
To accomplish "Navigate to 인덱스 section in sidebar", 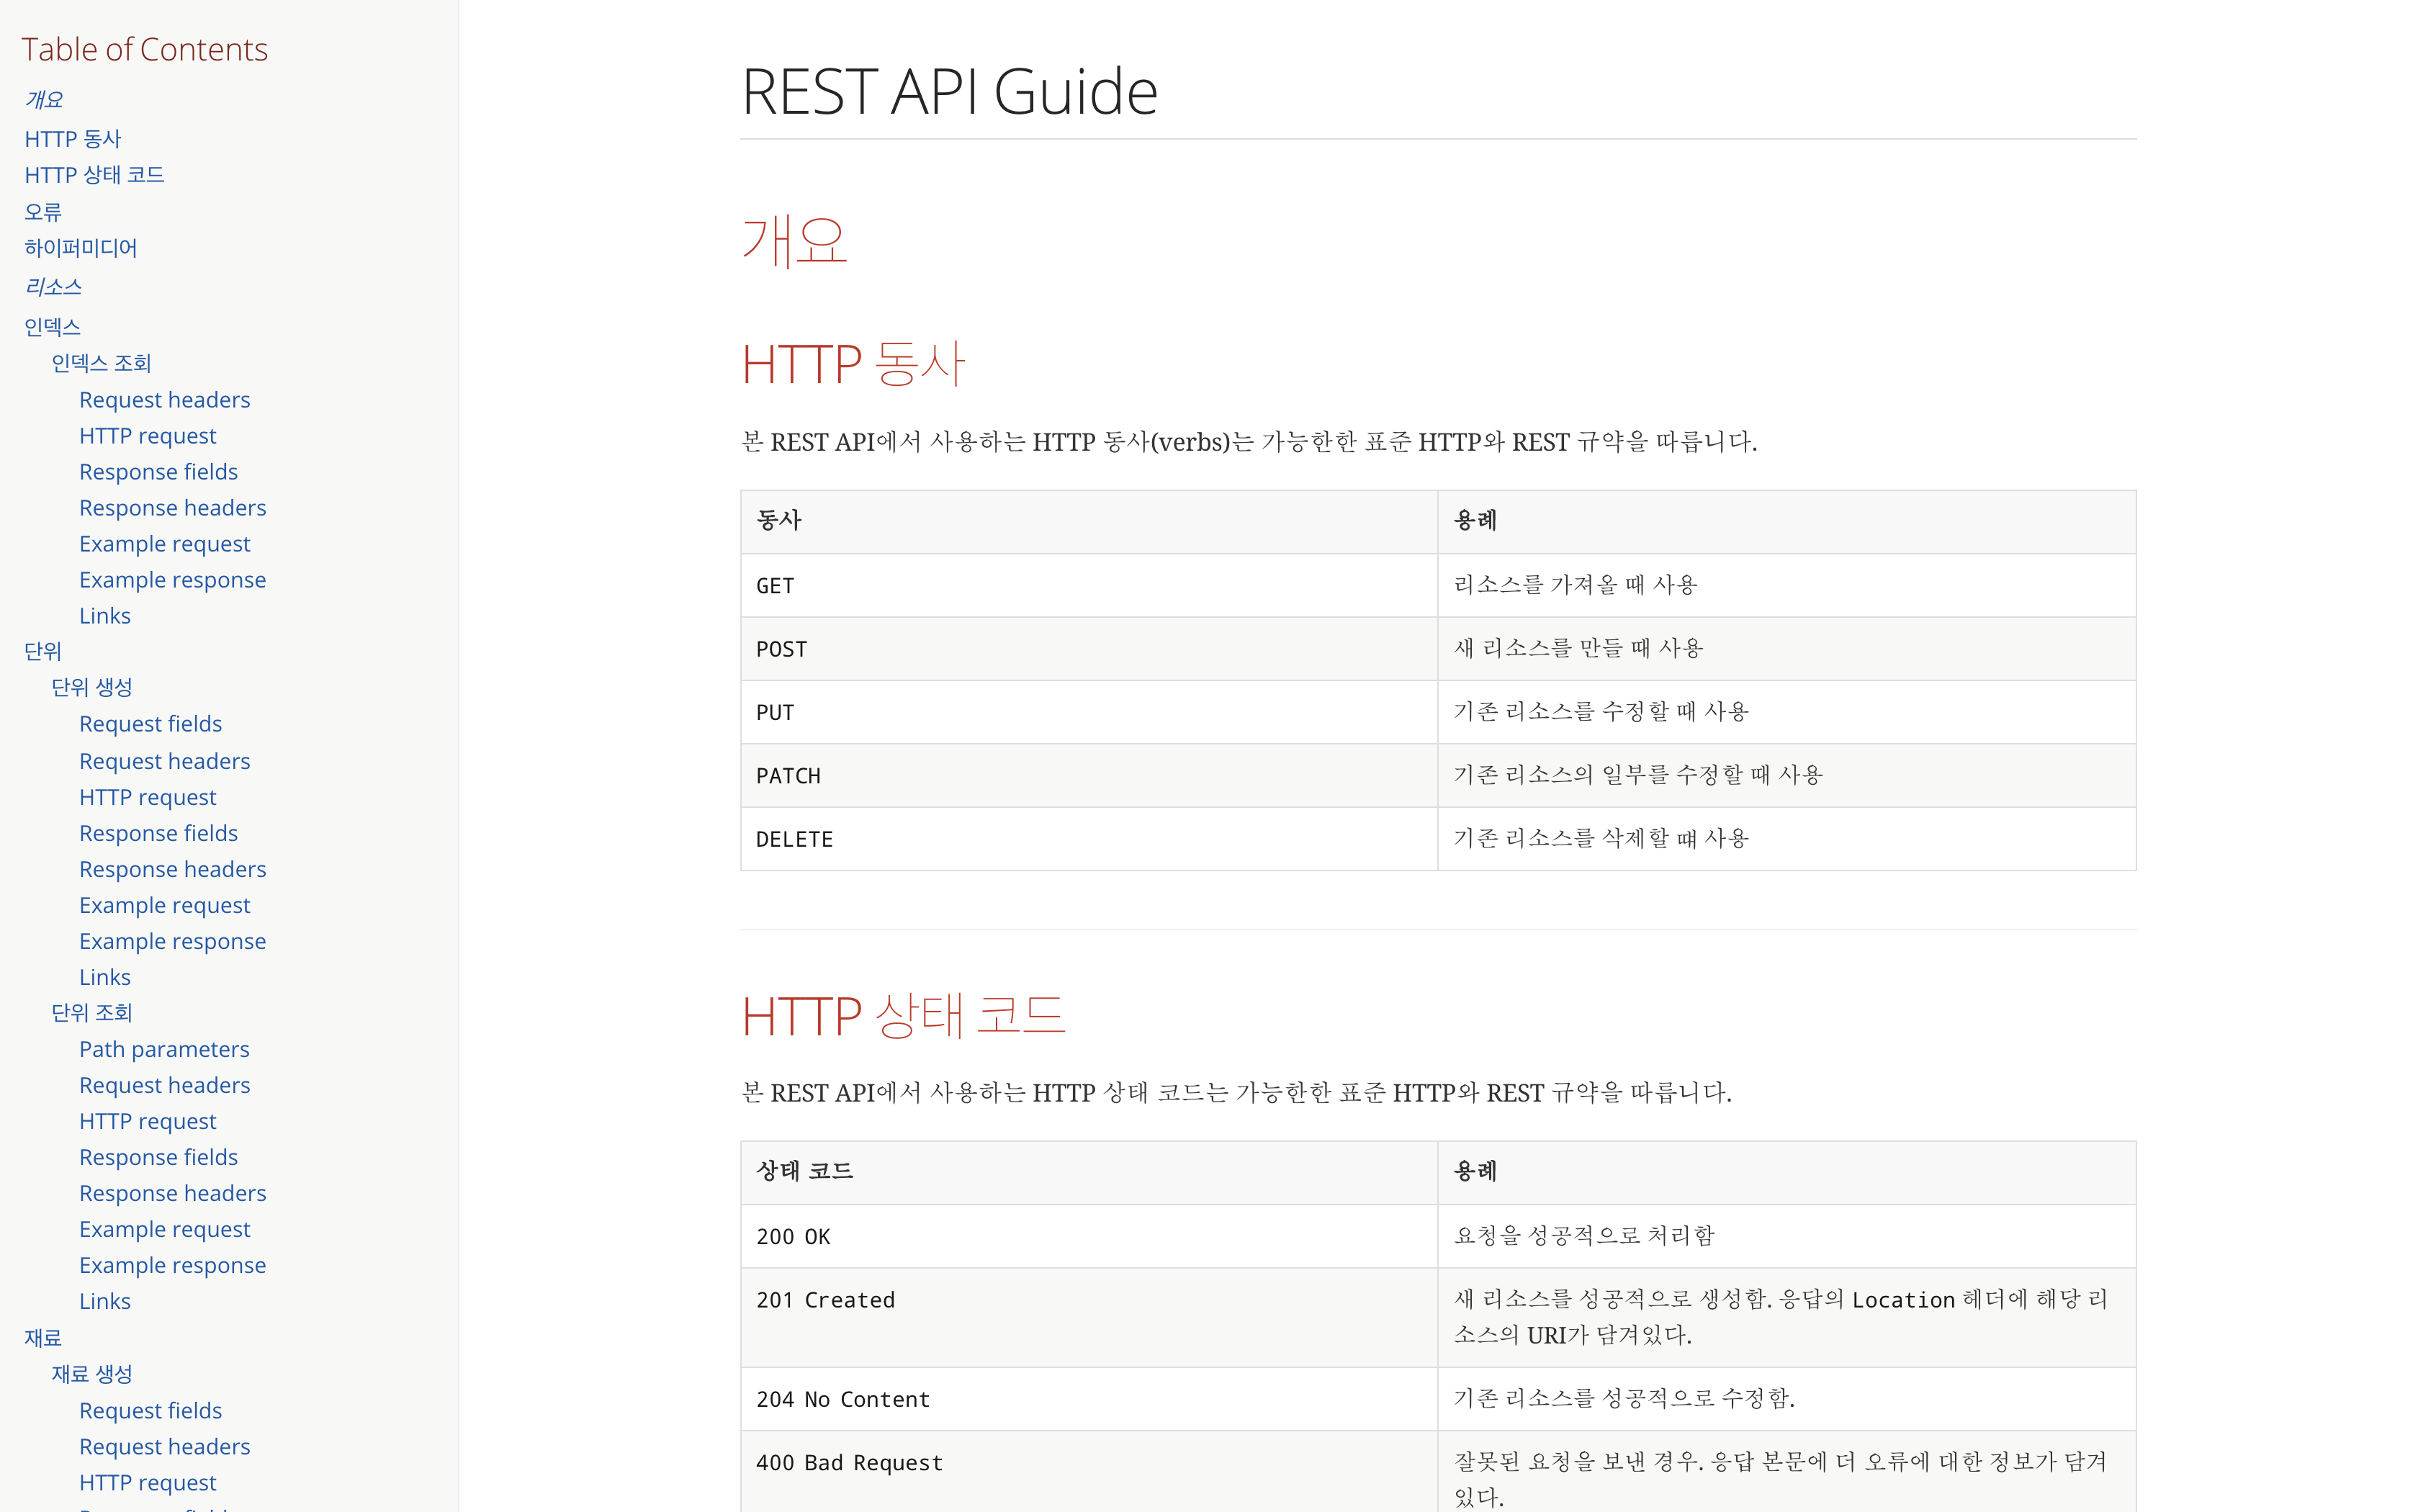I will [52, 326].
